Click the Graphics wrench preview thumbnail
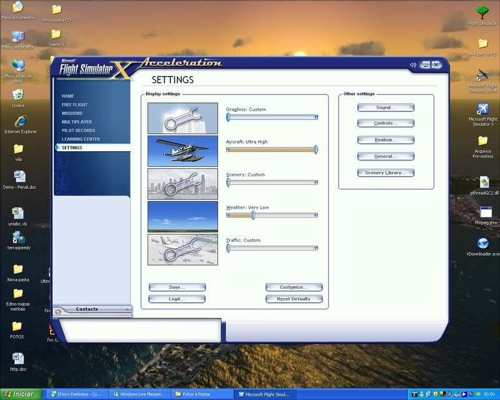 pyautogui.click(x=182, y=118)
